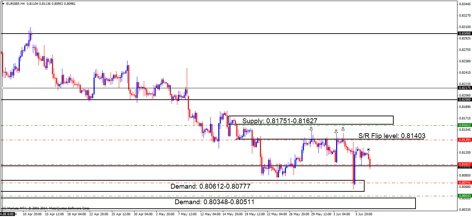The width and height of the screenshot is (472, 217).
Task: Click the 15 Apr 12:00 time label
Action: point(55,214)
